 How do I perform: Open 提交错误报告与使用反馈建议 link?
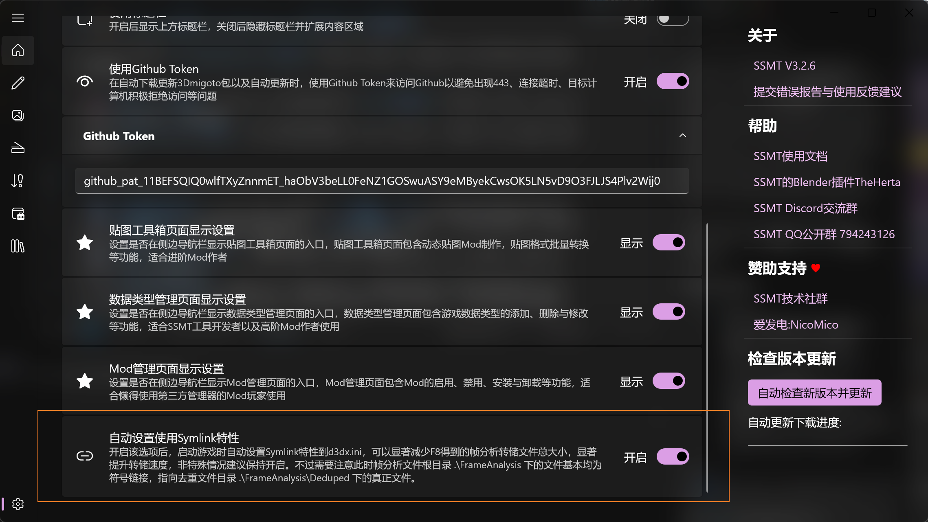[x=827, y=92]
